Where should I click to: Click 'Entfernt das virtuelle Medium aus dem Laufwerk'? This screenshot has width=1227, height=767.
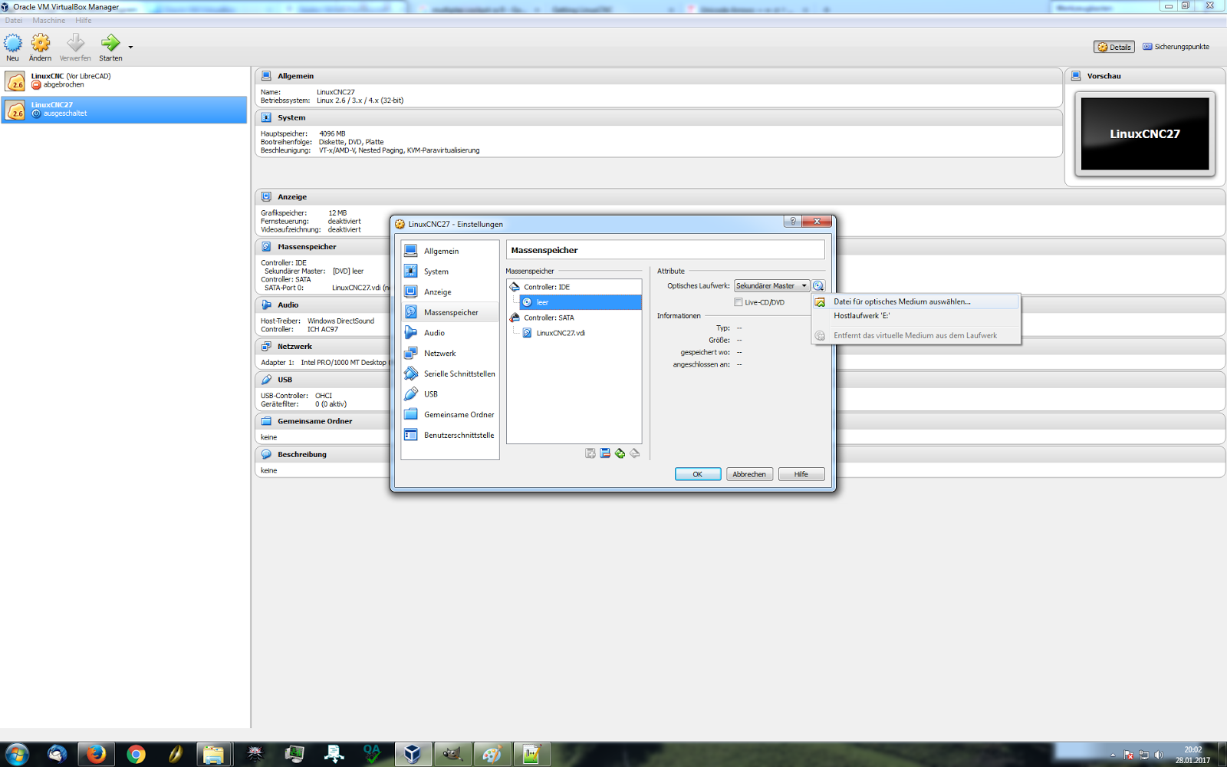916,336
